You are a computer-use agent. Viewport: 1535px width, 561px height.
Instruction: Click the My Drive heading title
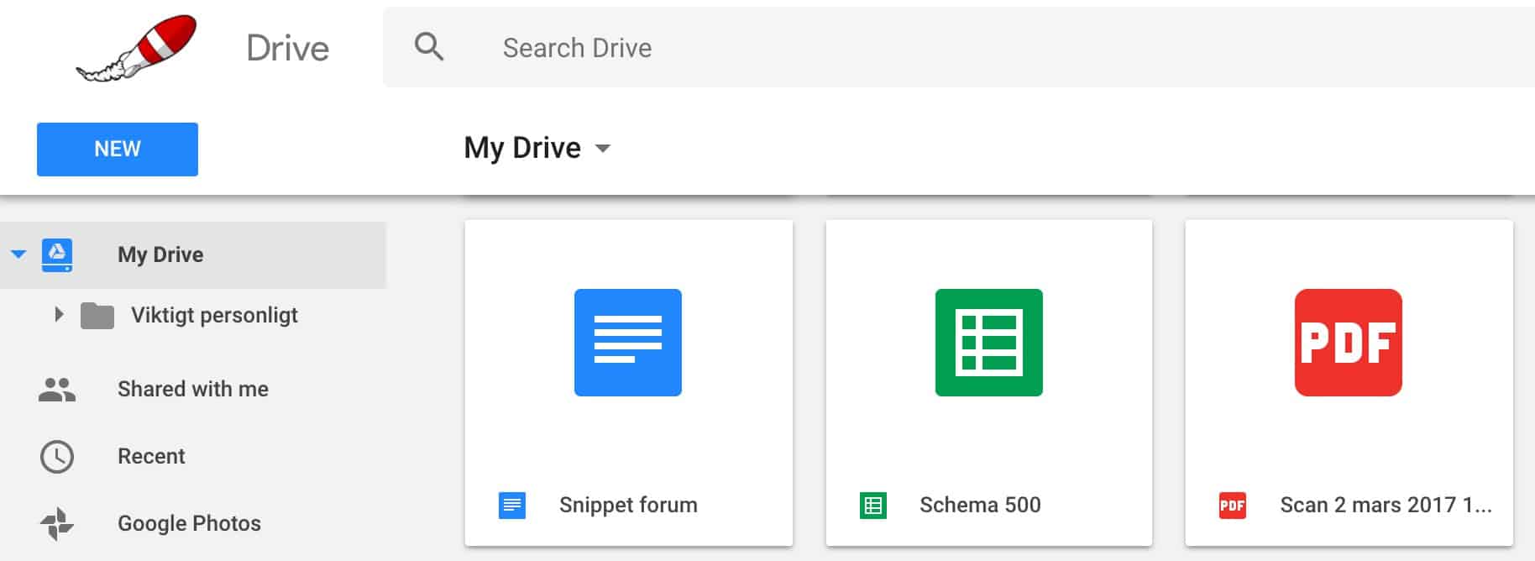522,148
